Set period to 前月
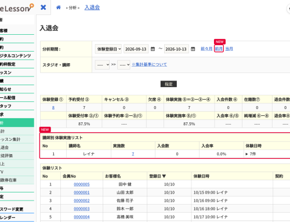Image resolution: width=290 pixels, height=222 pixels. click(219, 49)
